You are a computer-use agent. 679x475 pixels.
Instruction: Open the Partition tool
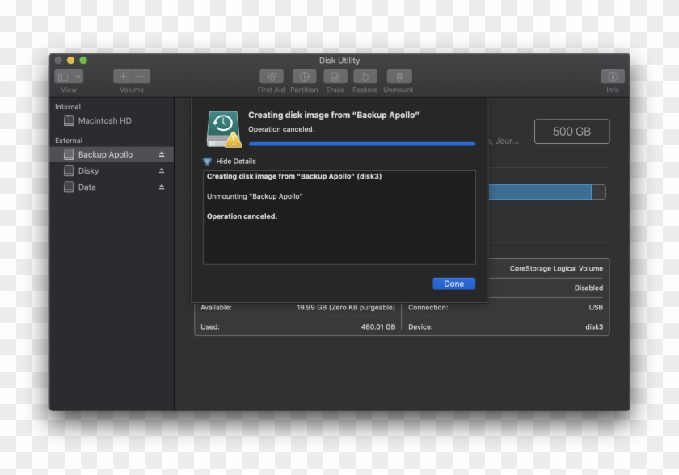click(x=304, y=78)
